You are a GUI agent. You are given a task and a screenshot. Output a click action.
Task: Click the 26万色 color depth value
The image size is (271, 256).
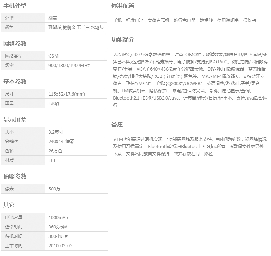coord(55,151)
